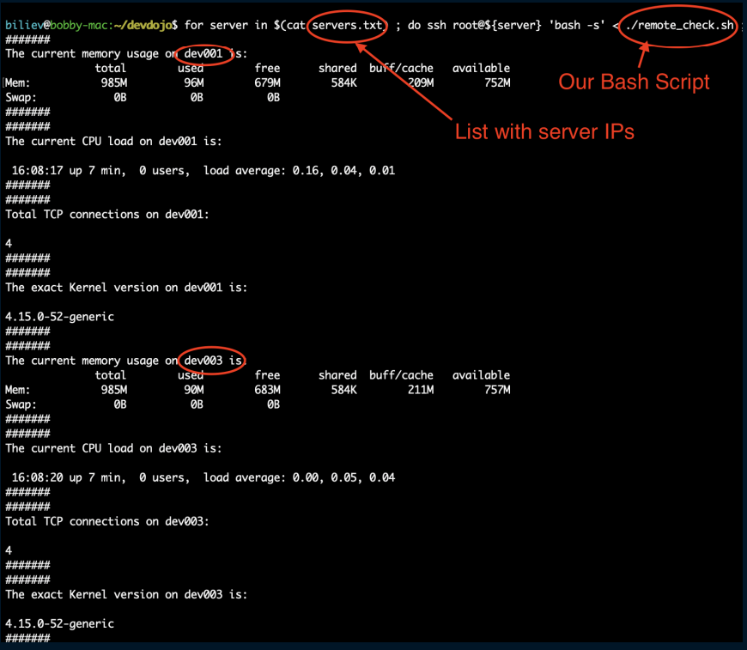Click "./remote_check.sh" in the command line
747x650 pixels.
coord(680,25)
